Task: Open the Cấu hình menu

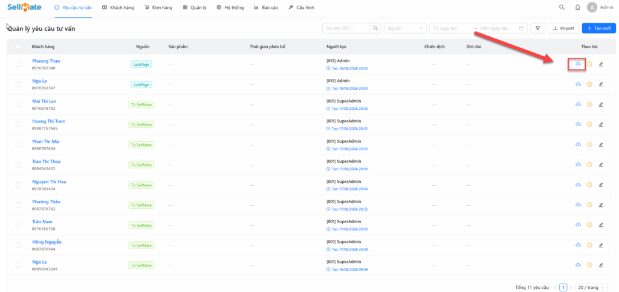Action: 302,7
